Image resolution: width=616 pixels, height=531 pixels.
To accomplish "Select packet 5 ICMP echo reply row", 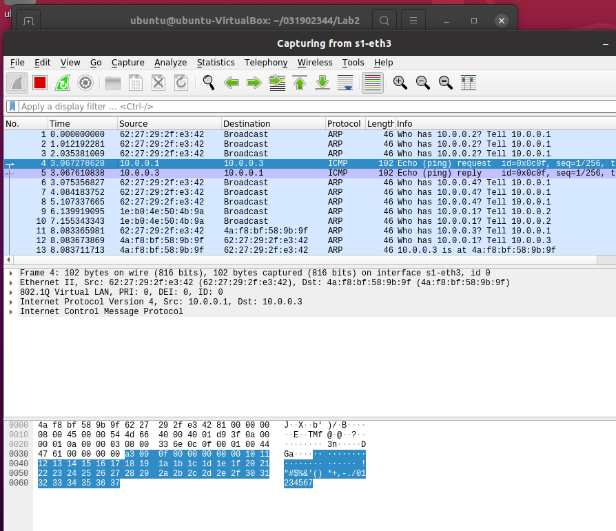I will coord(310,173).
